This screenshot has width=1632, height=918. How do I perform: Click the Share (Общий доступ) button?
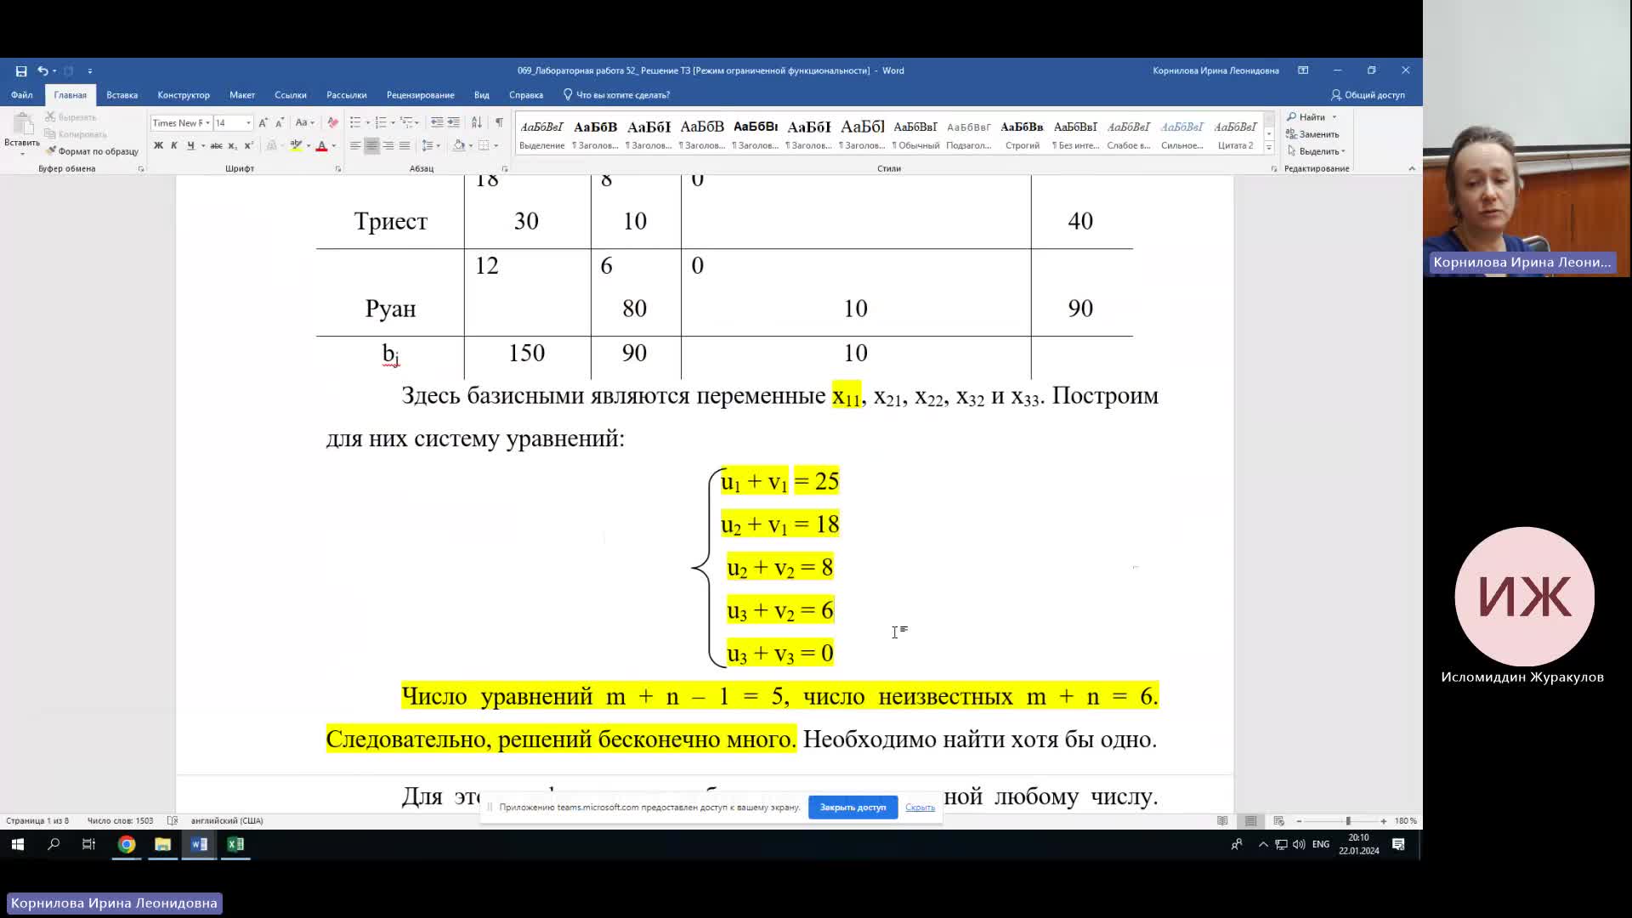[1368, 94]
